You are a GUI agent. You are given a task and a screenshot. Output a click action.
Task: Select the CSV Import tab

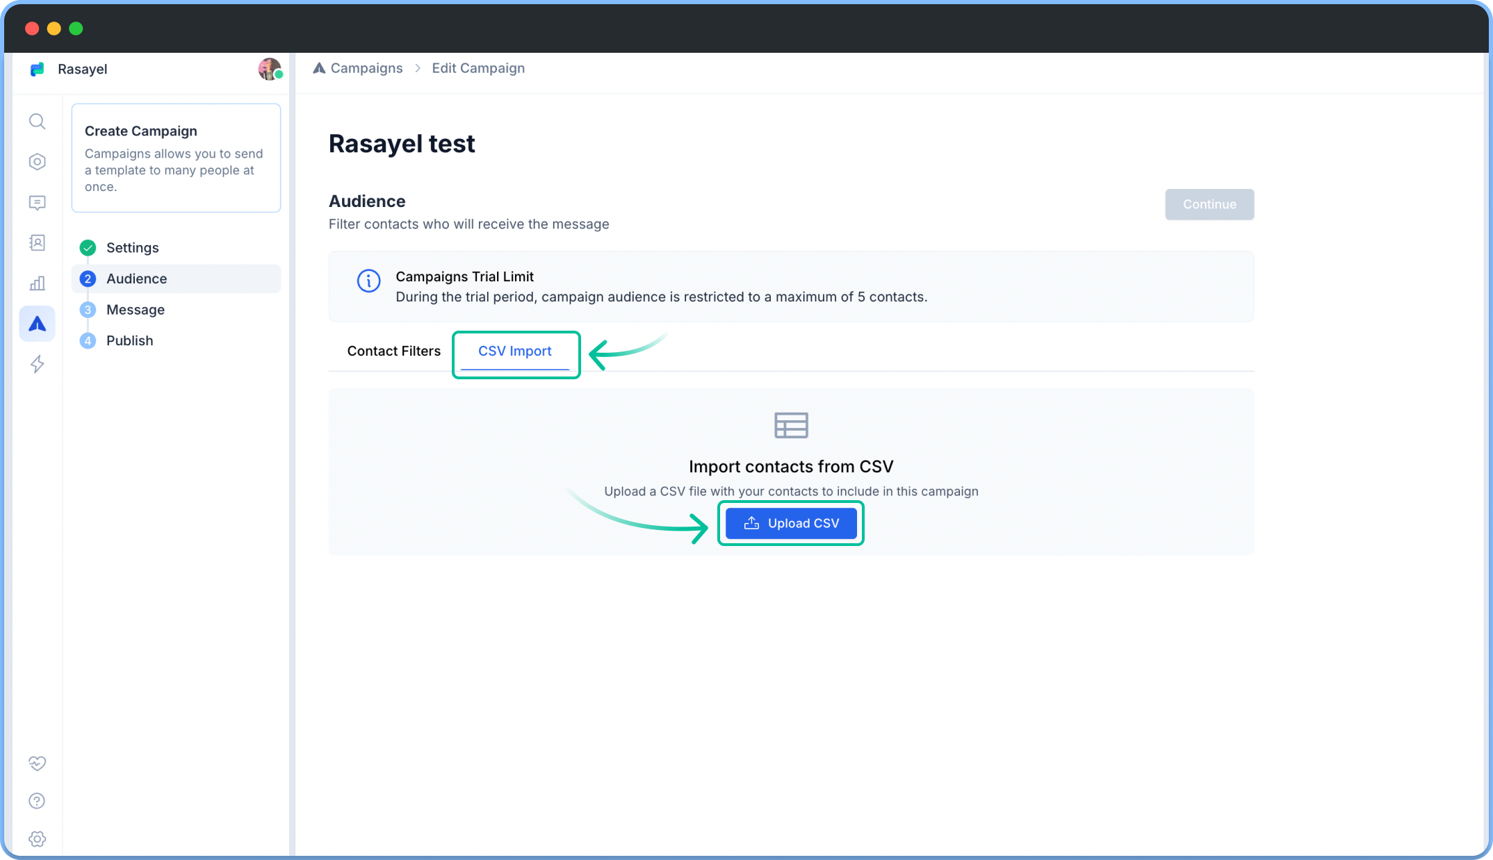tap(514, 351)
